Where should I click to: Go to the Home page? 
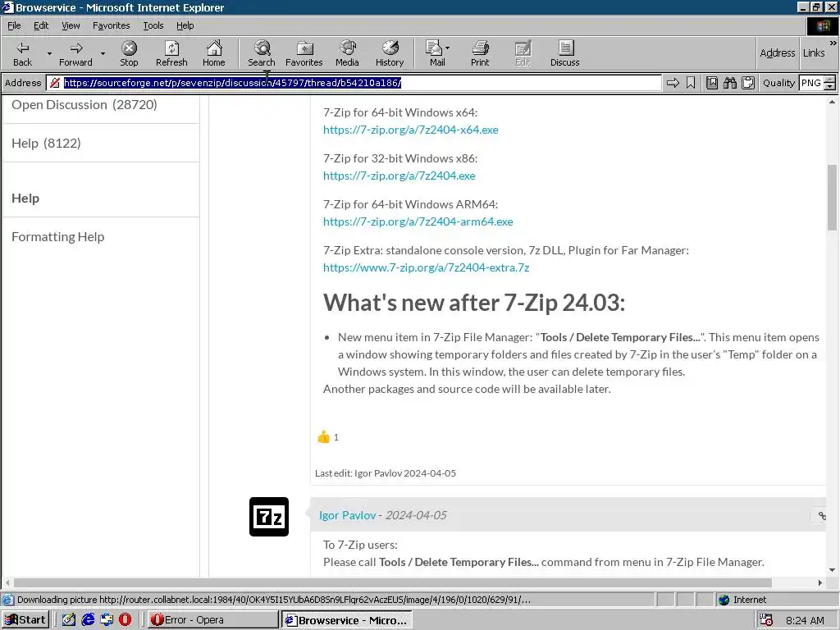214,53
